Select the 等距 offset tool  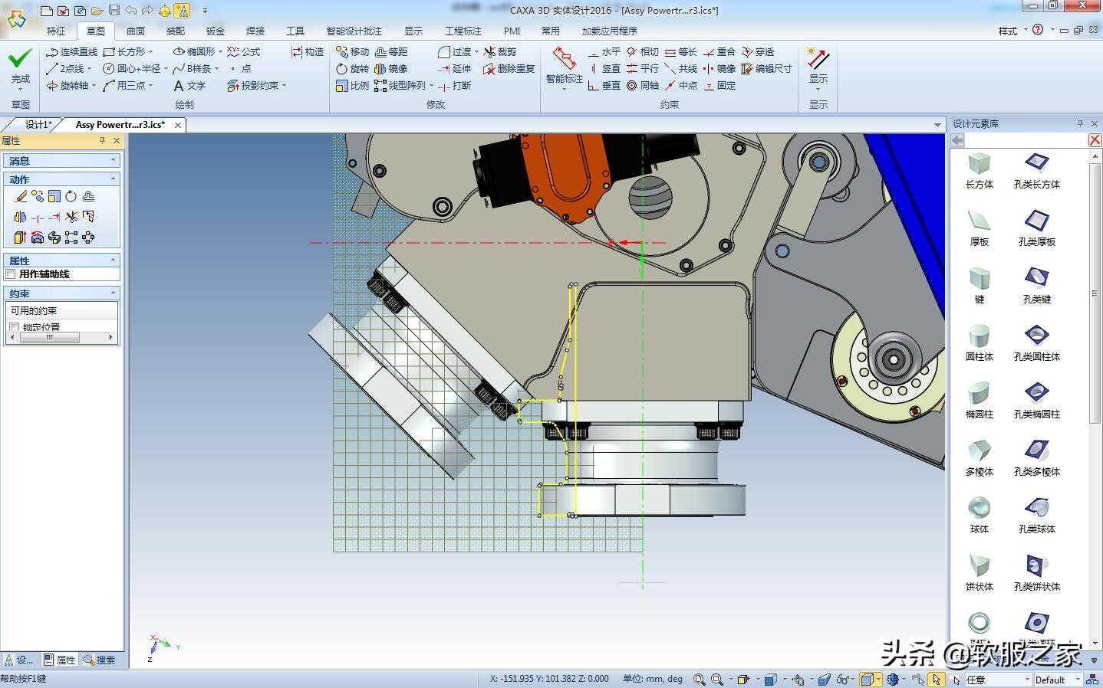pos(391,51)
